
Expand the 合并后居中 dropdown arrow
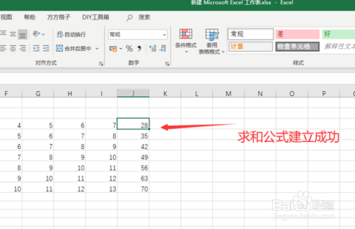(97, 49)
